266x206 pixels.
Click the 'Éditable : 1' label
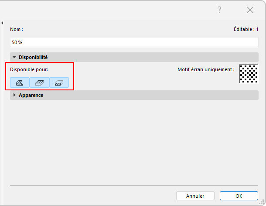(x=246, y=30)
